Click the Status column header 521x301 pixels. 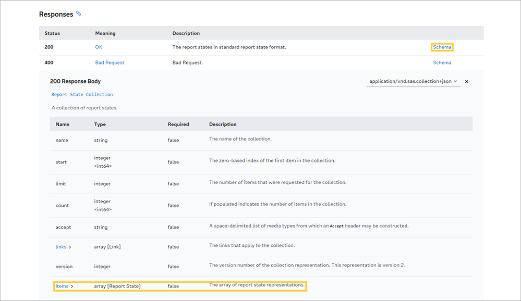(x=52, y=33)
